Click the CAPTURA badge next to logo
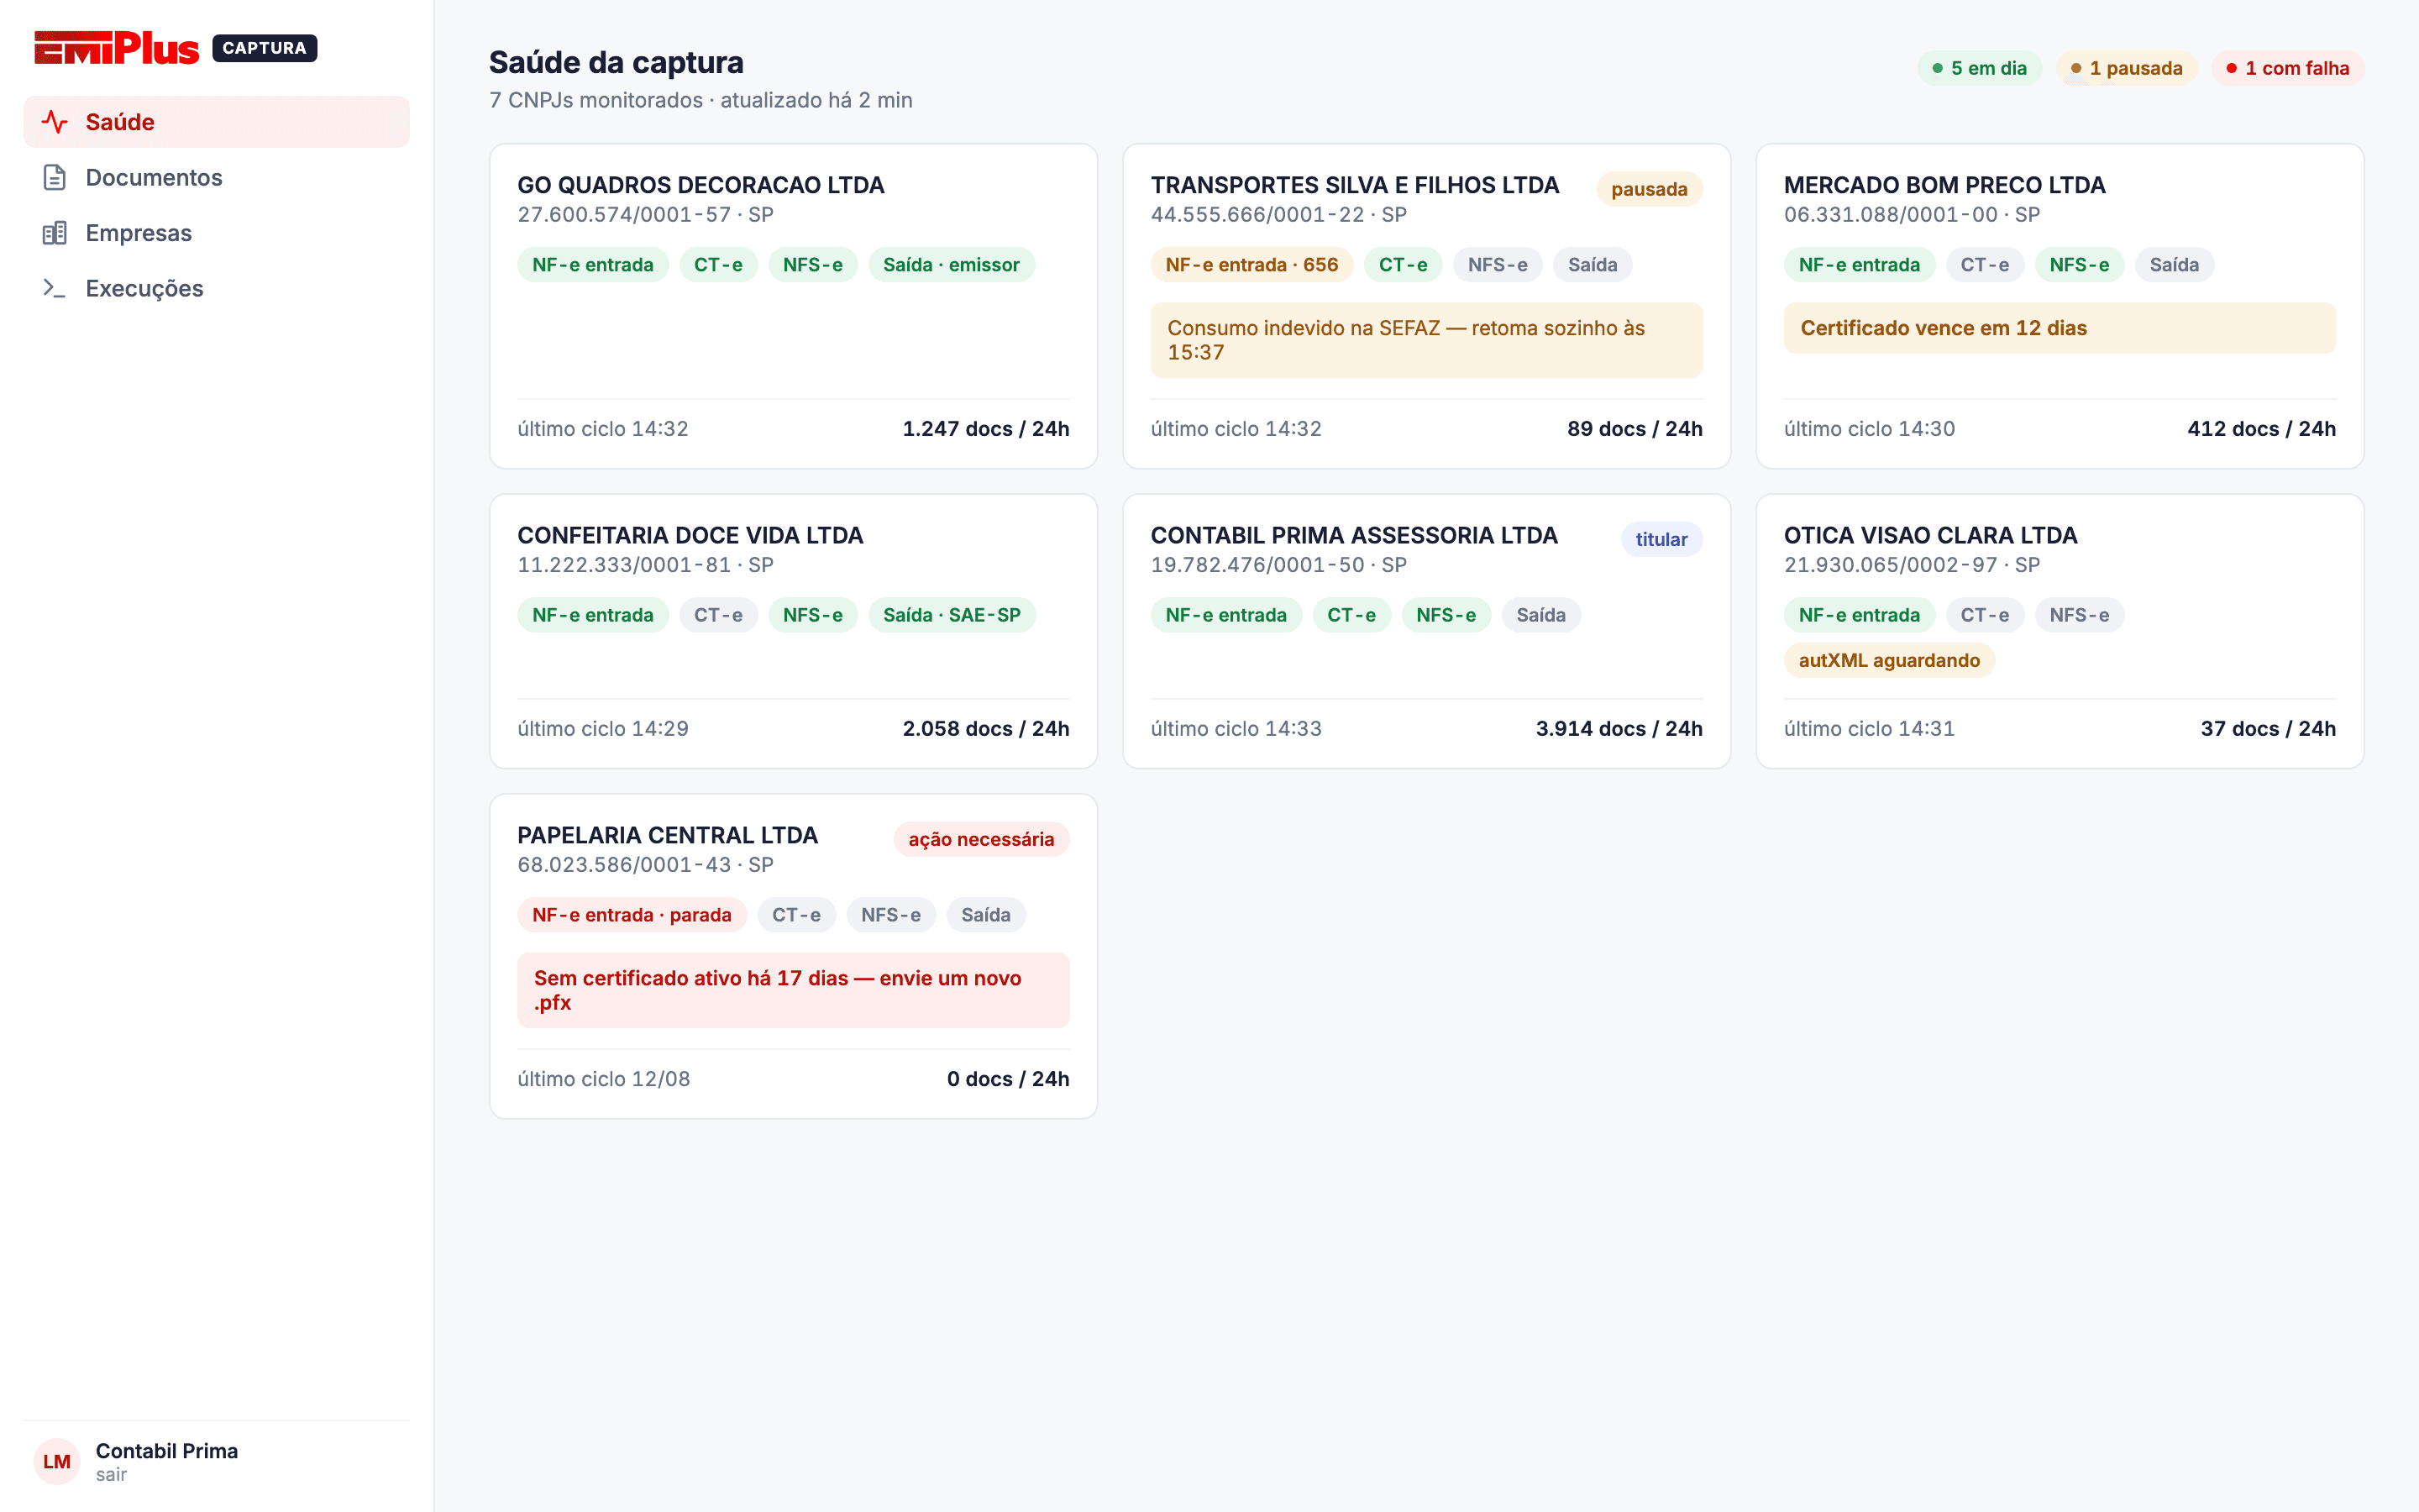 [x=265, y=48]
